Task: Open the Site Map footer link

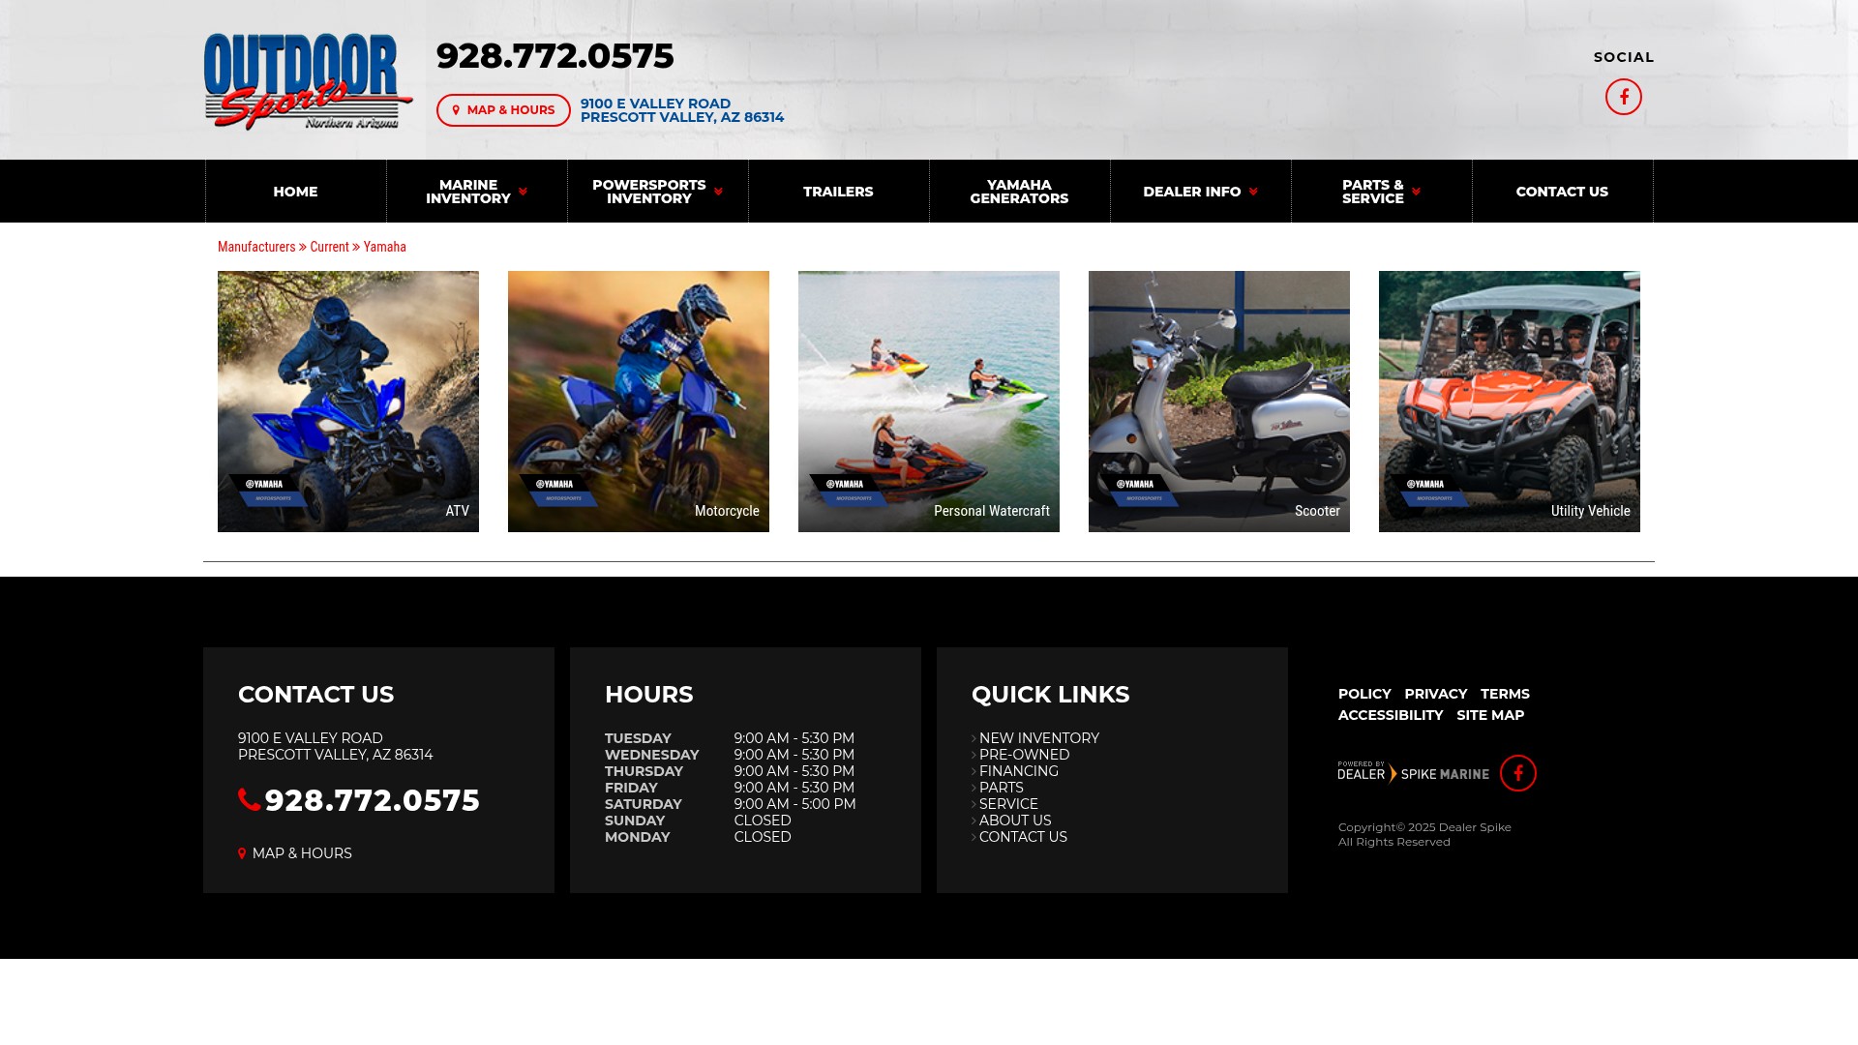Action: pos(1490,715)
